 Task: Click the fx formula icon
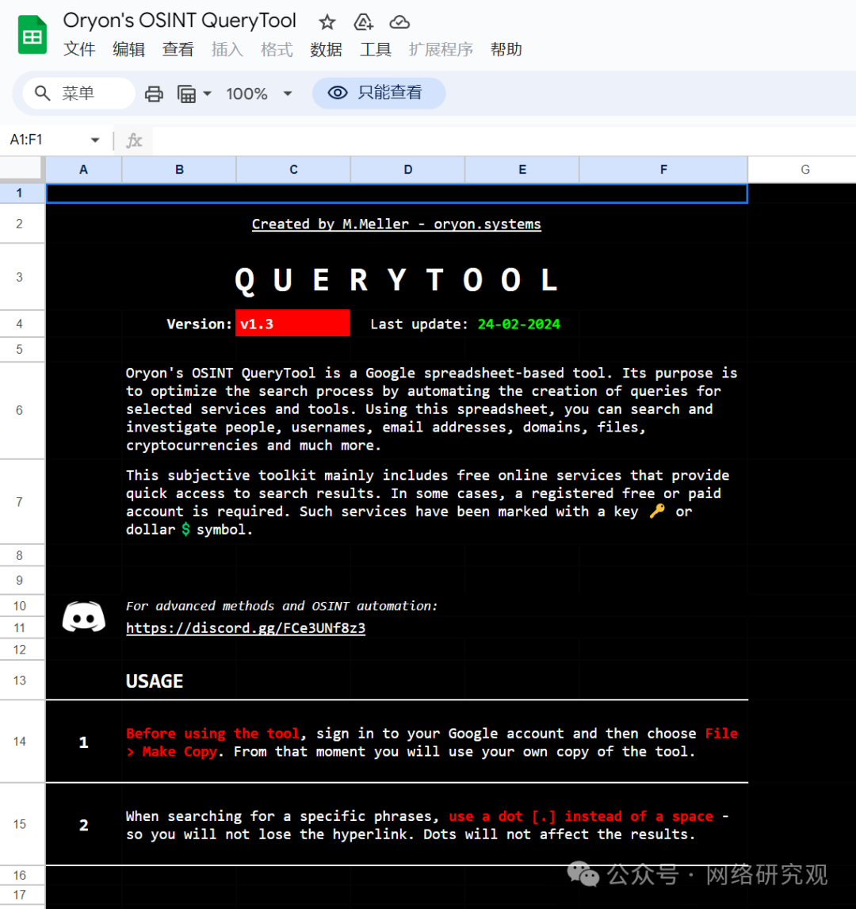coord(134,140)
